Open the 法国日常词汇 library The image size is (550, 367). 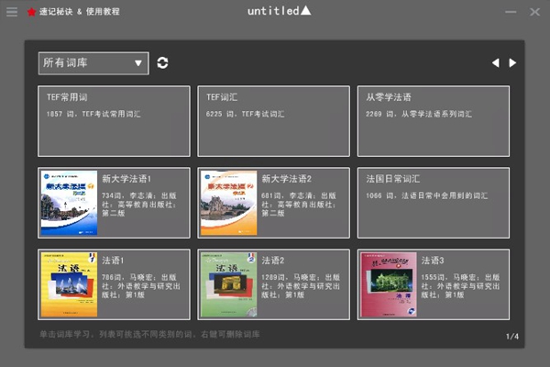(434, 203)
